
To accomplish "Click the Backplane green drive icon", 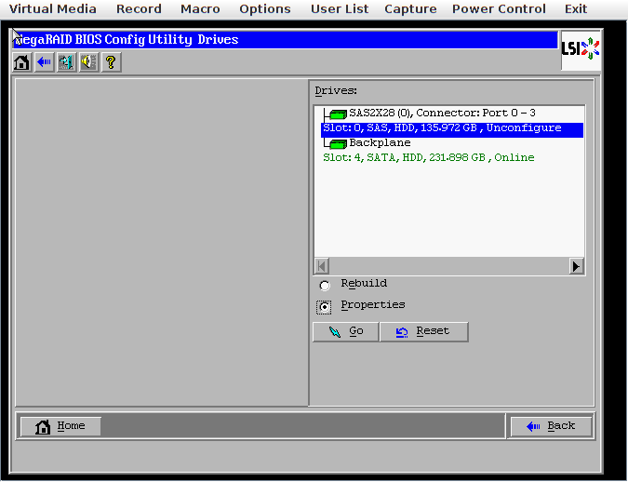I will point(338,144).
